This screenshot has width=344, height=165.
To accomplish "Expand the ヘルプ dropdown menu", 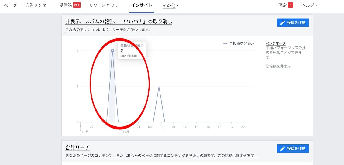I will point(309,6).
